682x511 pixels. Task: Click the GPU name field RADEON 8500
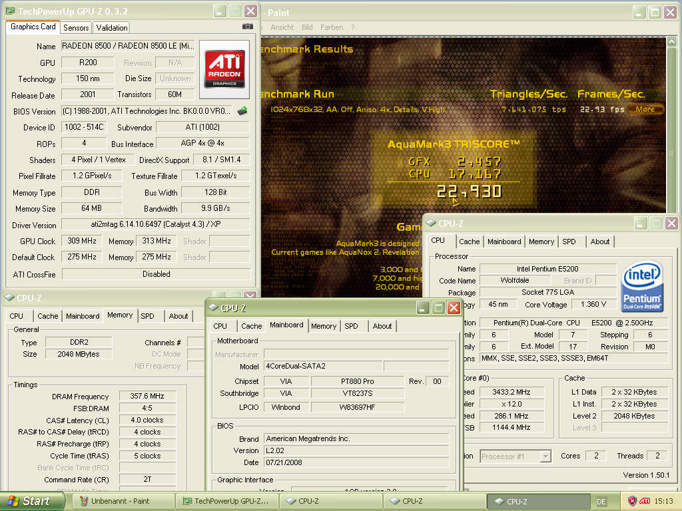click(x=129, y=46)
